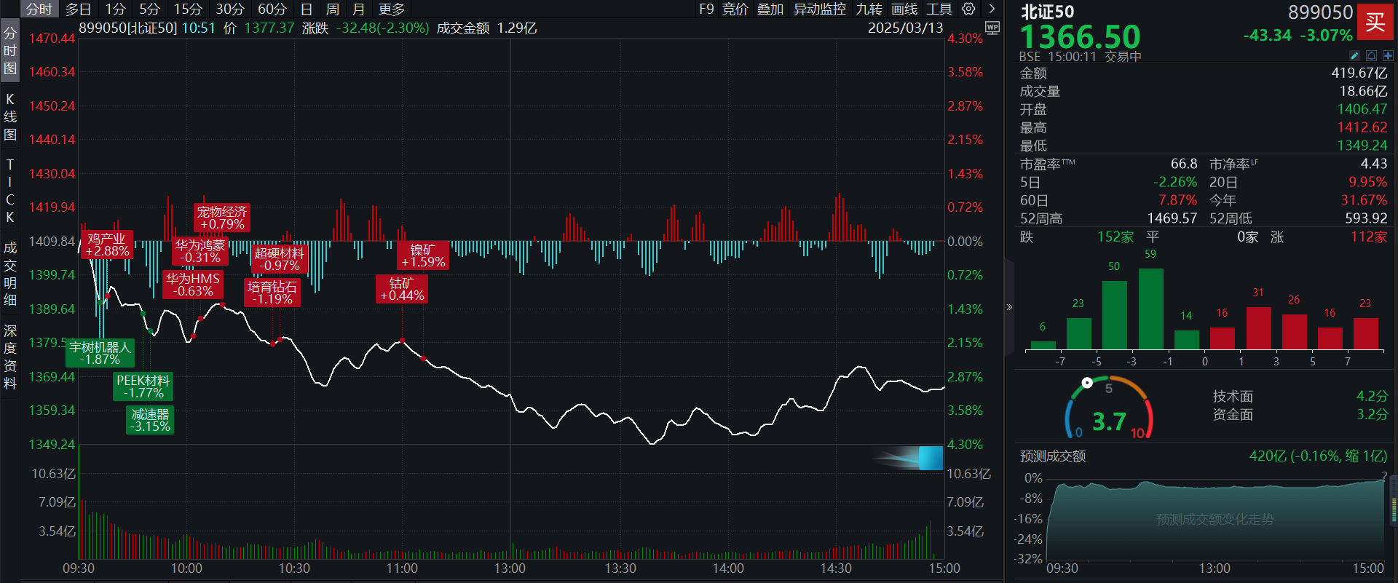Toggle 九转 indicator on chart
Viewport: 1398px width, 583px height.
click(x=869, y=9)
